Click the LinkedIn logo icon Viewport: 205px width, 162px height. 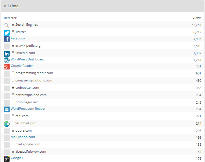click(x=7, y=54)
